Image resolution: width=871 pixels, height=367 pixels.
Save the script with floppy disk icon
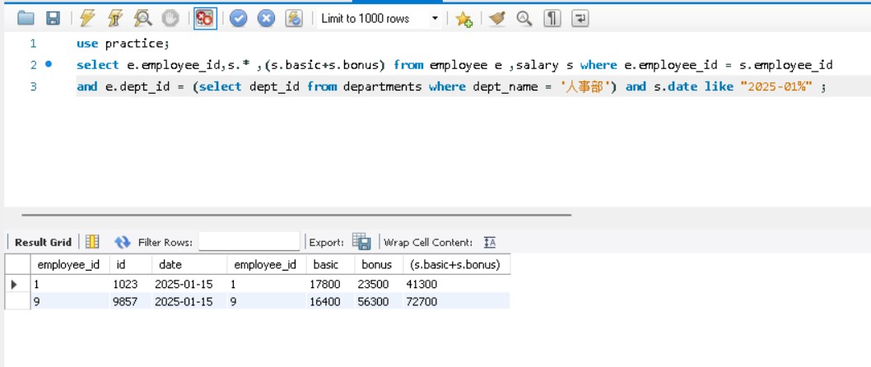pyautogui.click(x=53, y=18)
